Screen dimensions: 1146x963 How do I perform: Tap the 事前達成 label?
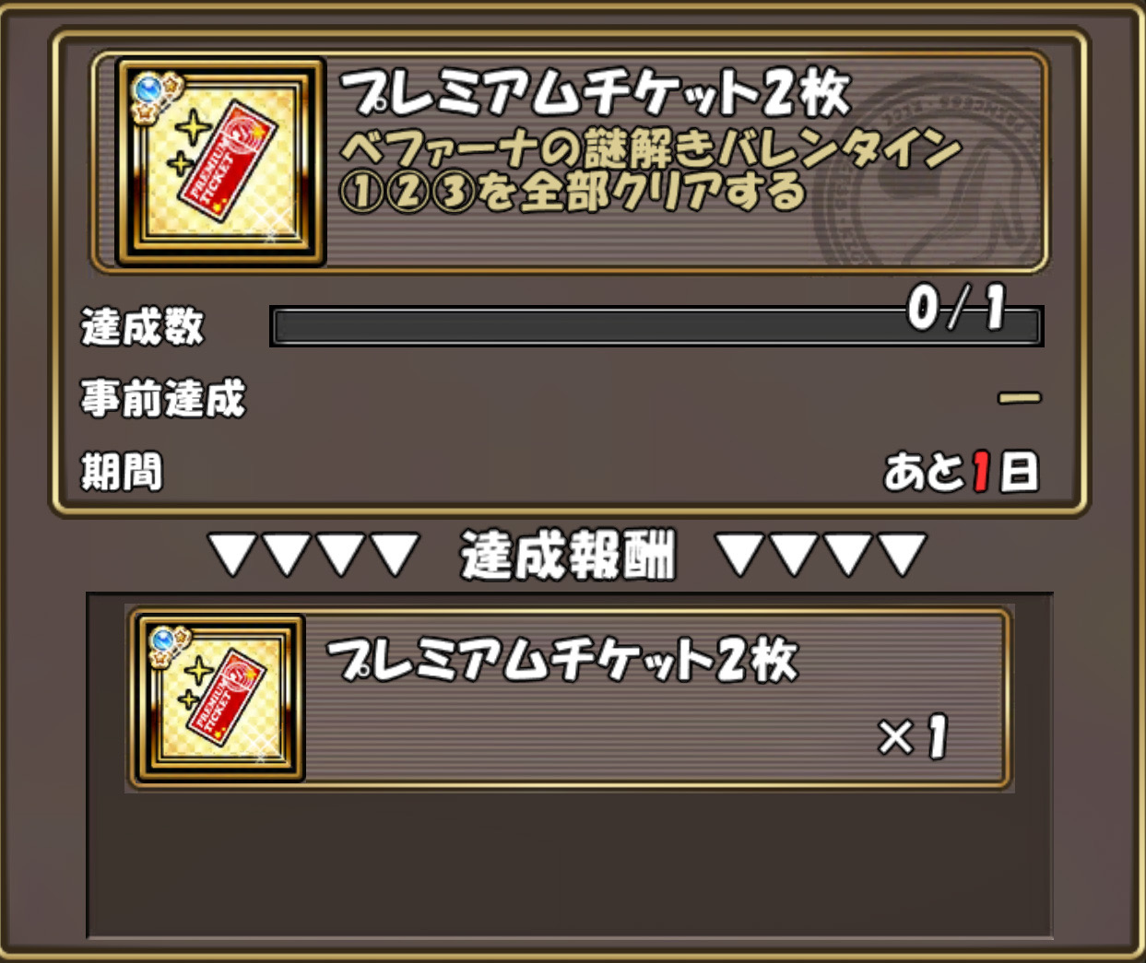point(163,398)
